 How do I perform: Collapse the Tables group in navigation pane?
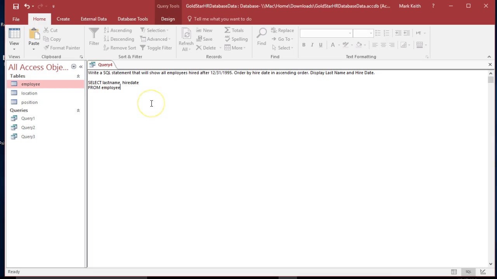(78, 76)
